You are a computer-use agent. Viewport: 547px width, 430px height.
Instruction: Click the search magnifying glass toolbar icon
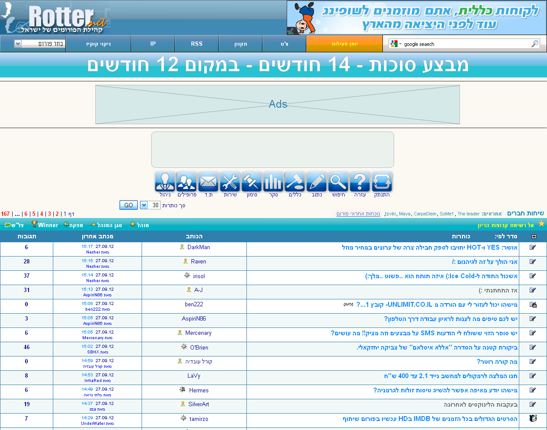click(x=338, y=182)
